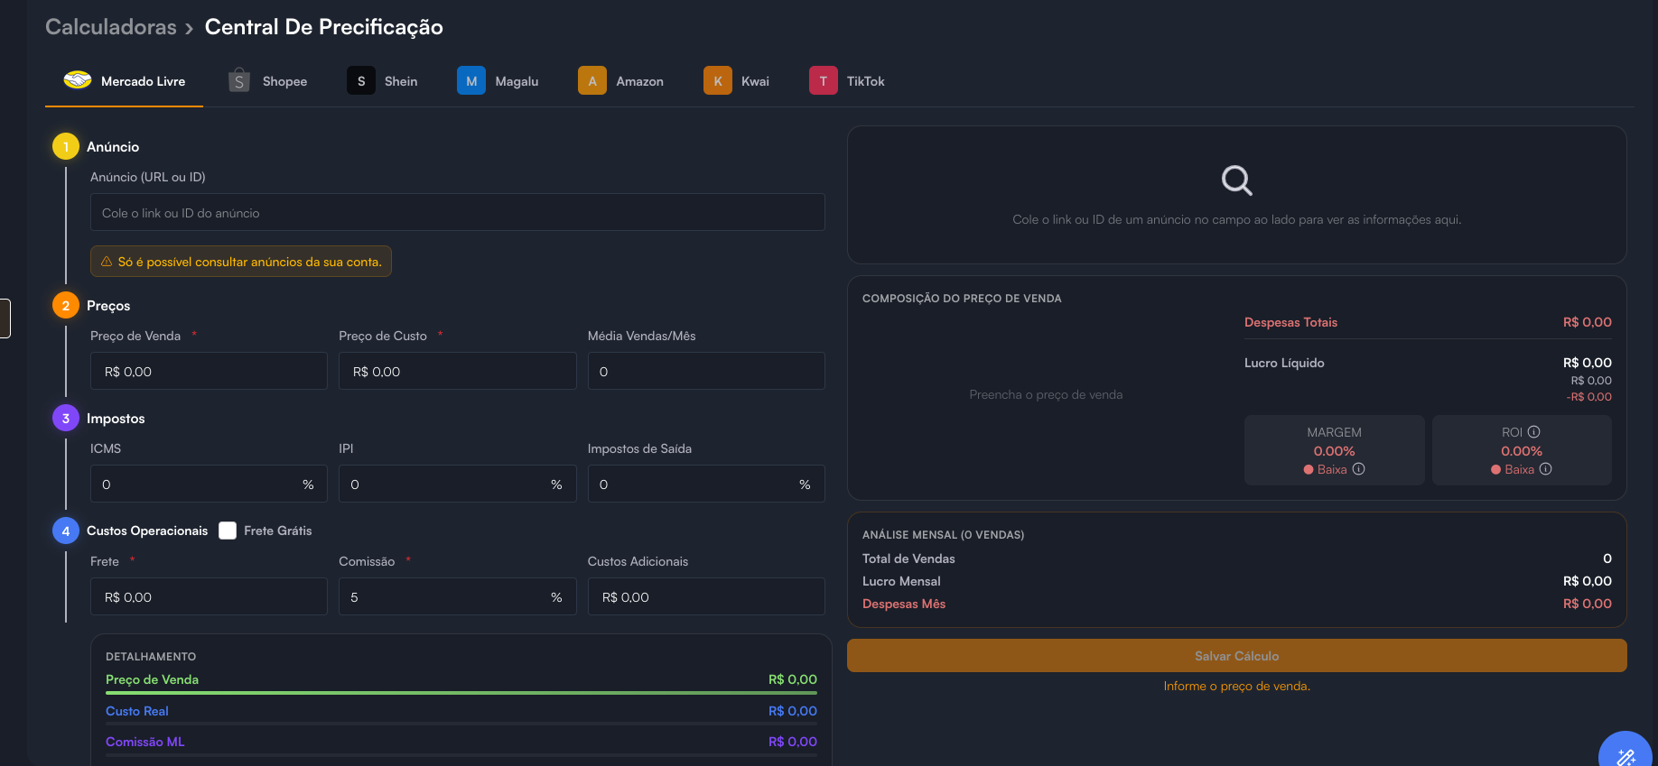Open the Shopee calculator tab
1658x766 pixels.
(268, 81)
